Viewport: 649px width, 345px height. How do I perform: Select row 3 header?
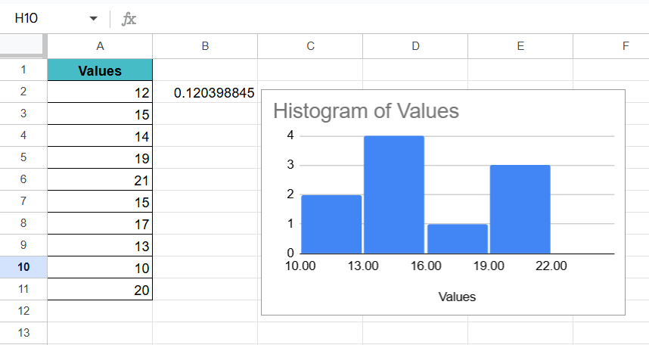pos(23,113)
